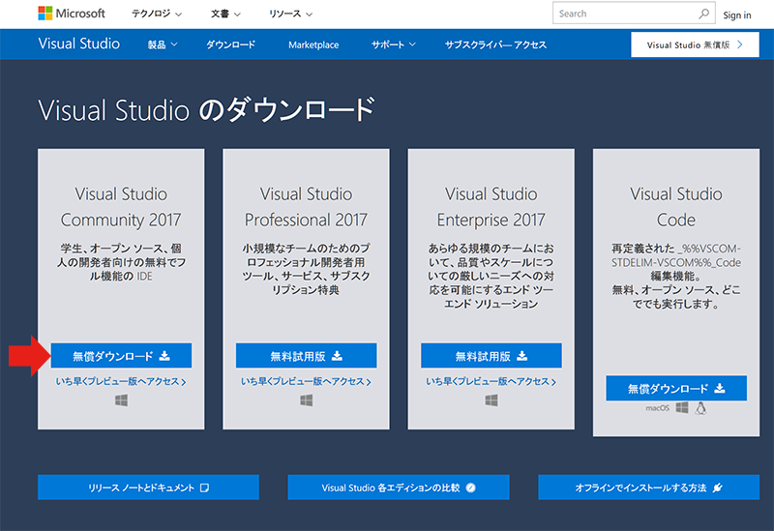Open preview access link under Enterprise

click(x=491, y=381)
